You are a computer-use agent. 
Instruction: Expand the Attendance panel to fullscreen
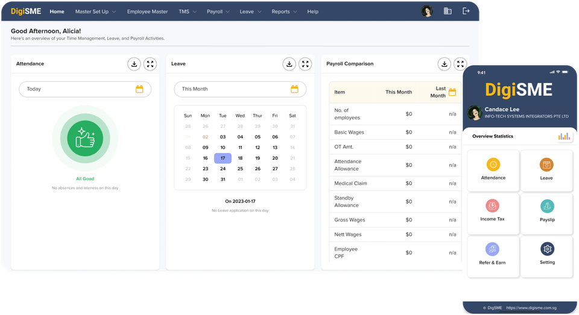point(150,64)
